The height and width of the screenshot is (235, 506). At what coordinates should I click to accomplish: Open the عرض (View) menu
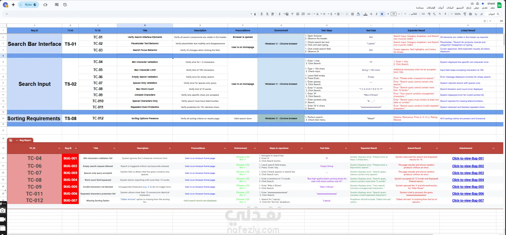coord(477,8)
